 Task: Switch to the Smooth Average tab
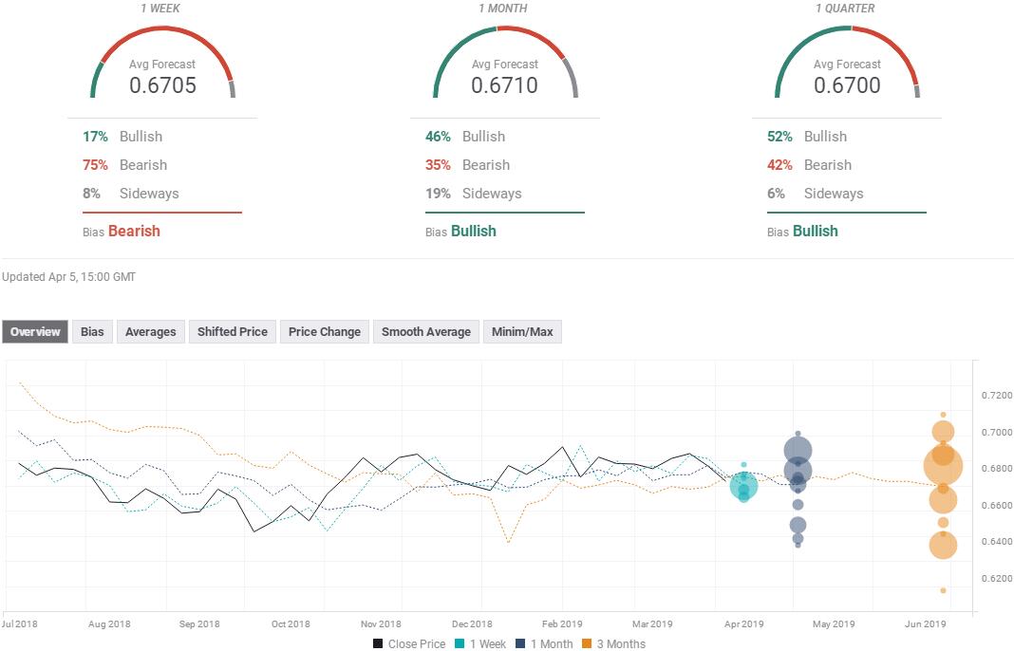pyautogui.click(x=425, y=331)
